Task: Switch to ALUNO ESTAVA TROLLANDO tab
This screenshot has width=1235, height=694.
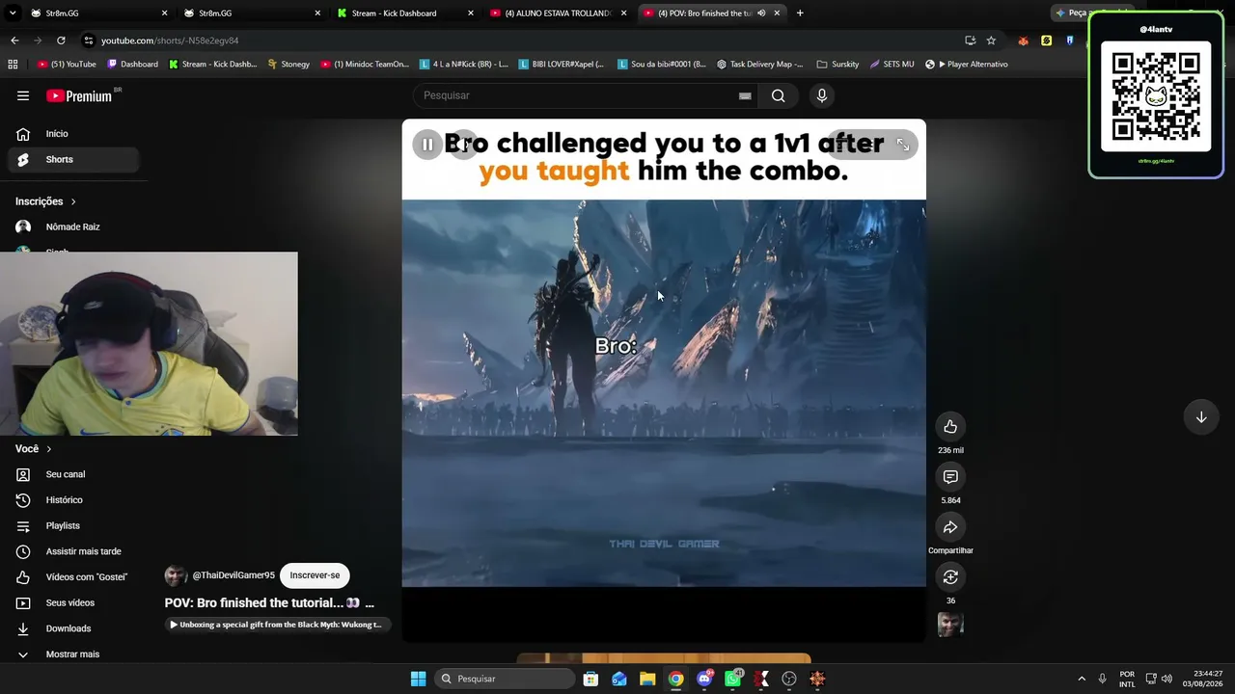Action: click(x=559, y=13)
